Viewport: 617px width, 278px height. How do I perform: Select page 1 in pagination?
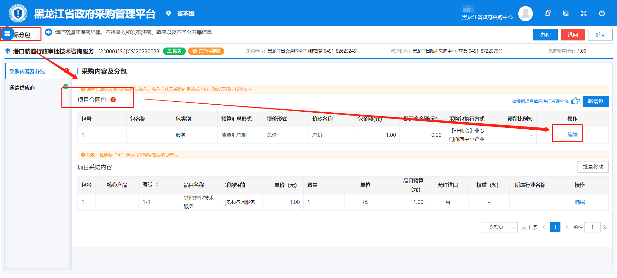(555, 227)
